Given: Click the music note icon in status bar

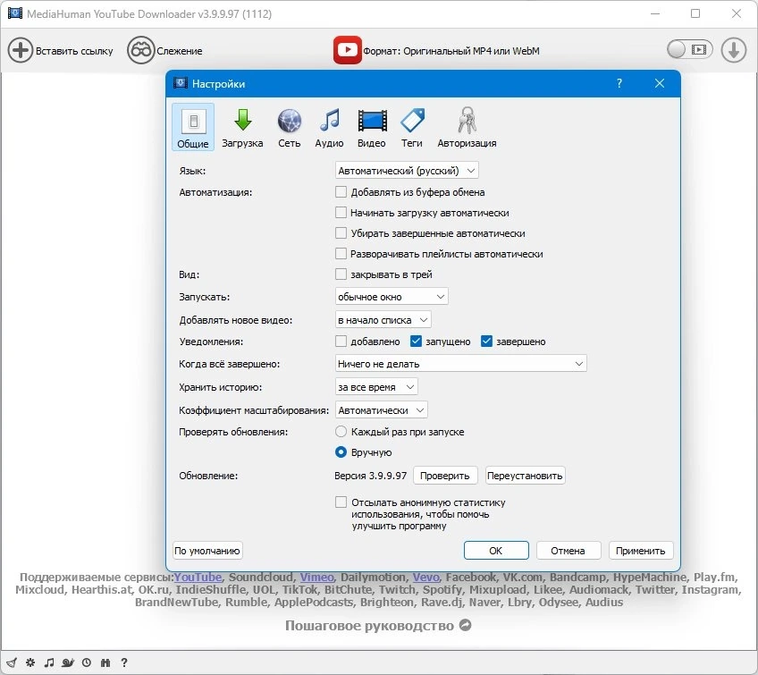Looking at the screenshot, I should (x=49, y=662).
